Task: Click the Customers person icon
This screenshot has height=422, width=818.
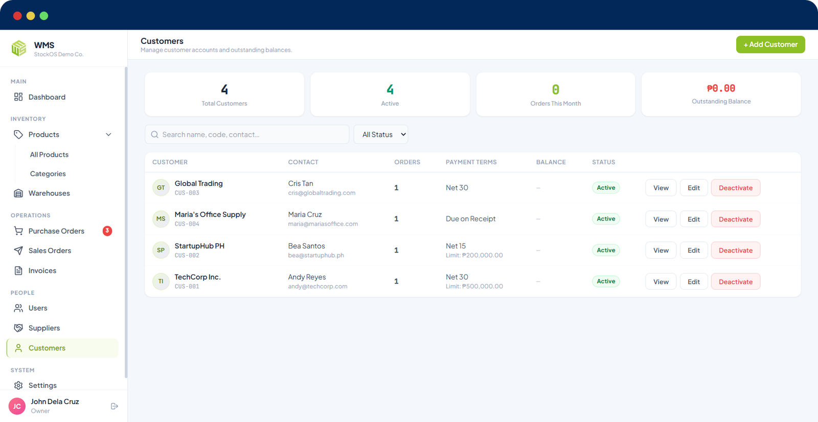Action: 18,348
